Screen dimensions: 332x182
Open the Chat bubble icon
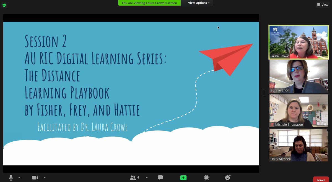(160, 178)
